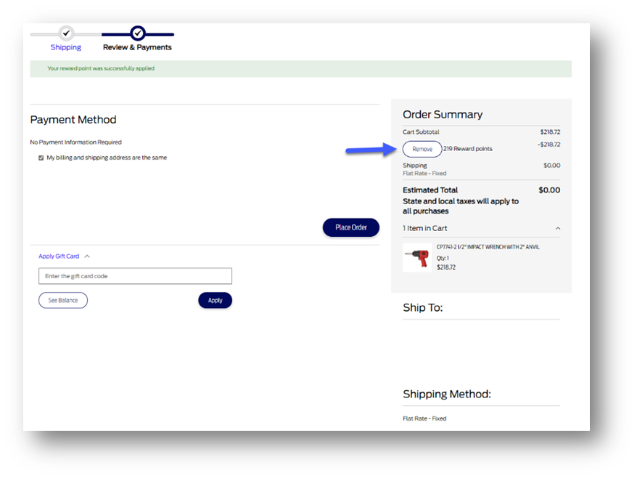The width and height of the screenshot is (637, 478).
Task: Click the Shipping step checkmark circle
Action: pos(66,33)
